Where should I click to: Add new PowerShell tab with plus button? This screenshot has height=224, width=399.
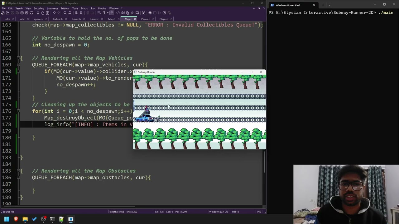323,5
